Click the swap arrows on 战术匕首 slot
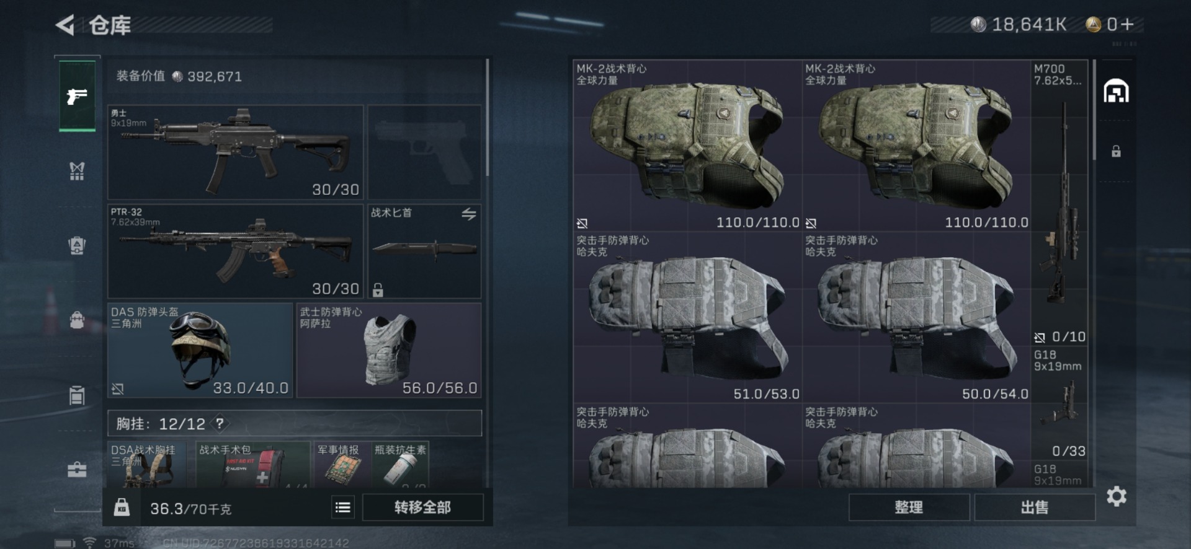 tap(468, 214)
